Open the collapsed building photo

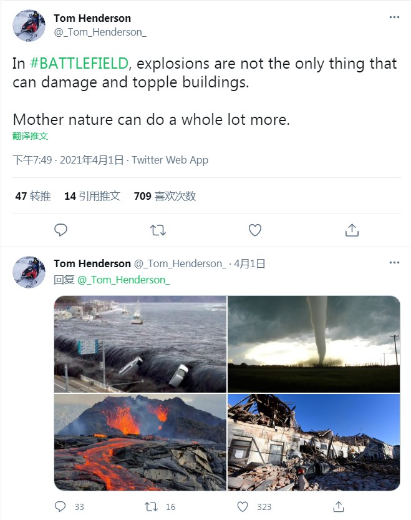click(x=314, y=442)
